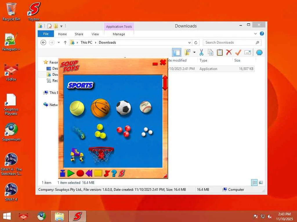The height and width of the screenshot is (222, 297).
Task: Click the blue shell toolbar icon
Action: 259,52
